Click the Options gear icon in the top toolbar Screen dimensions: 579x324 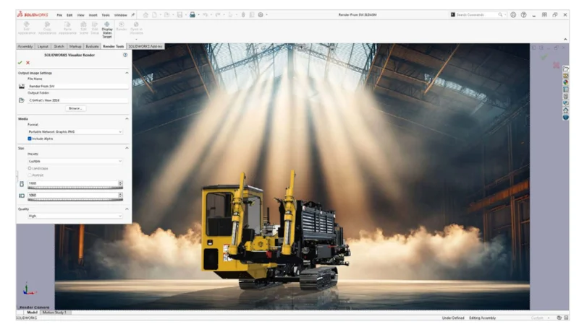tap(261, 14)
